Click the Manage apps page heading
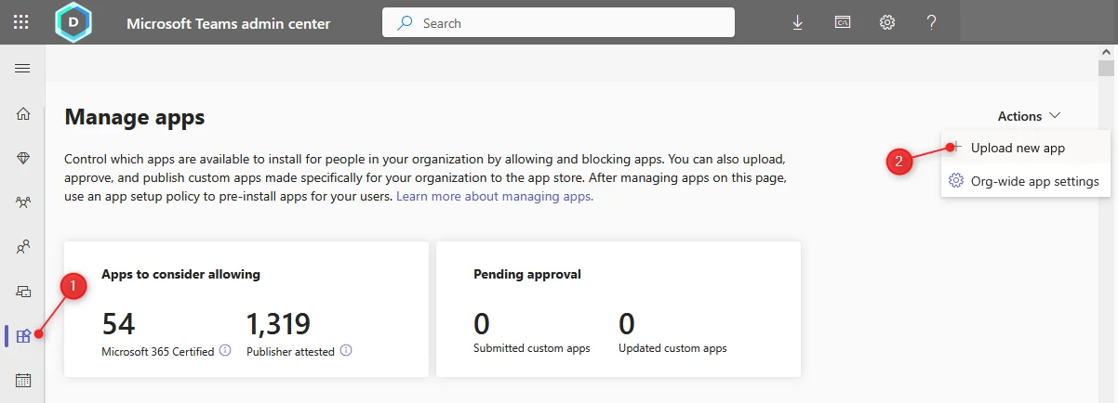 tap(135, 117)
